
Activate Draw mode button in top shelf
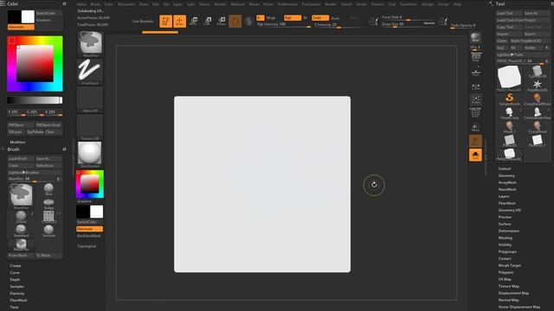(179, 21)
